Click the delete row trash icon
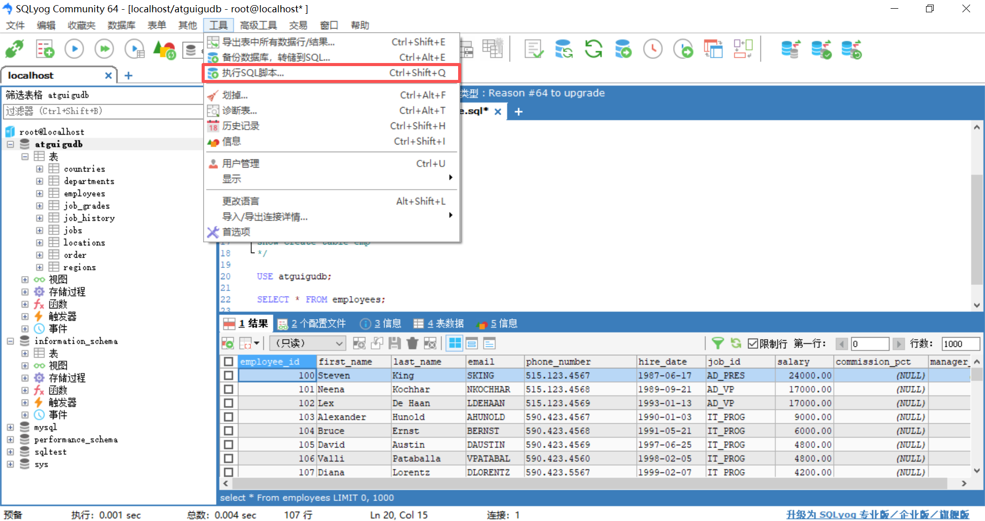 (412, 343)
